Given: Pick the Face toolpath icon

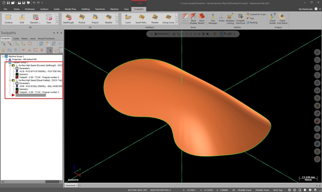Looking at the screenshot, I should pos(49,19).
